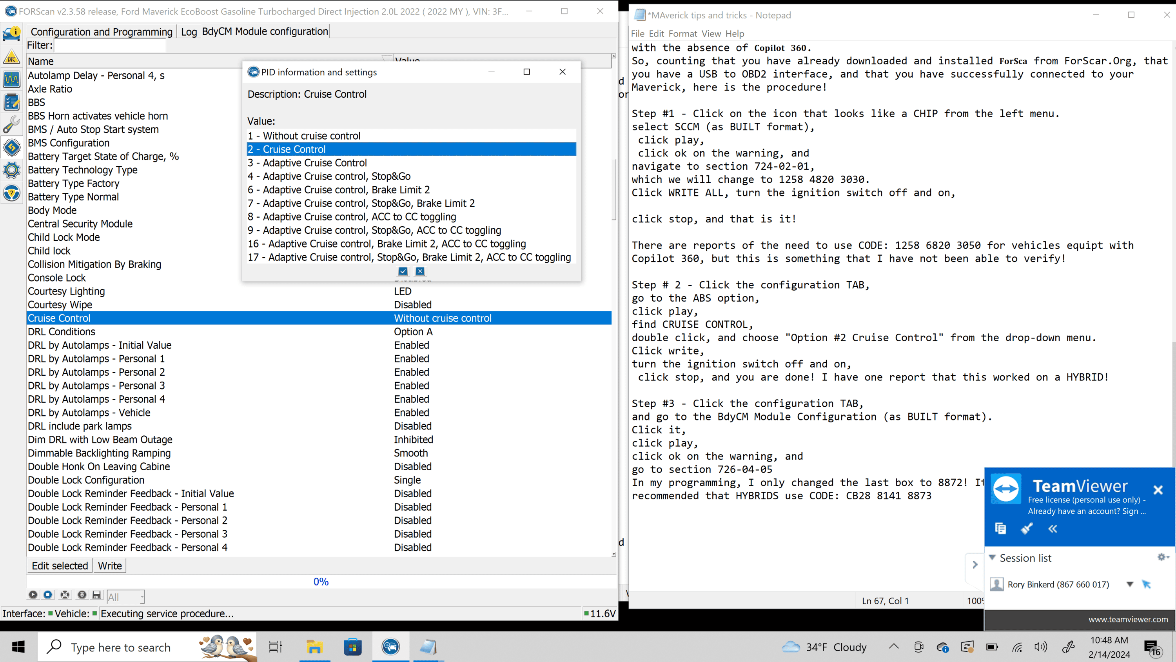Open the DTC trouble codes section
This screenshot has height=662, width=1176.
click(11, 56)
